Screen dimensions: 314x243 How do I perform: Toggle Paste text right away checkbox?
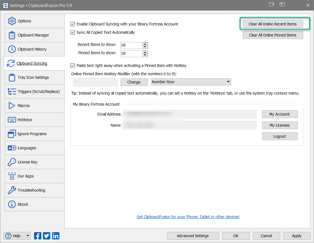click(73, 66)
